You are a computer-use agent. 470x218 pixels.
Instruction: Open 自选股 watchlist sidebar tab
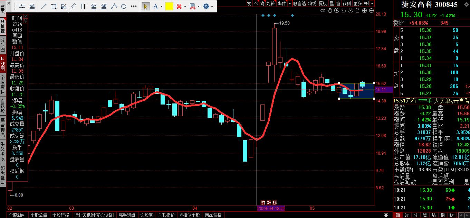(x=3, y=107)
